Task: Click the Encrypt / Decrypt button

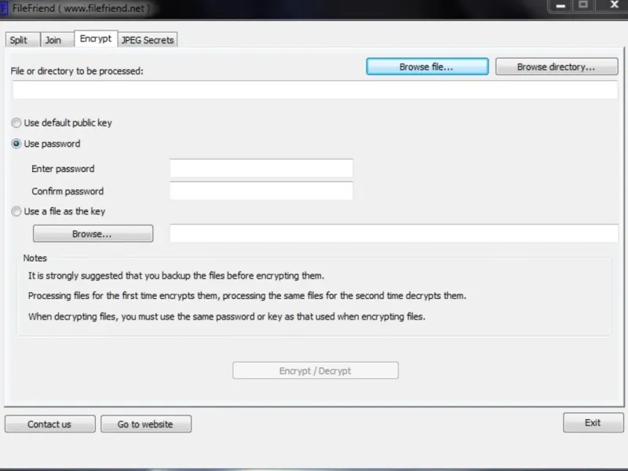Action: point(316,371)
